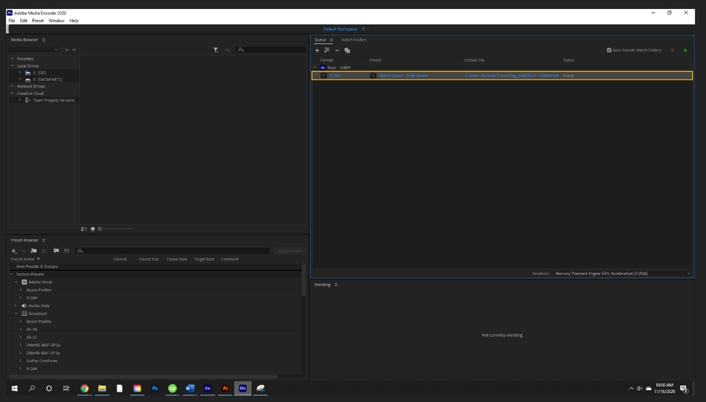The width and height of the screenshot is (706, 402).
Task: Toggle Auto-Encode Watch Folders checkbox
Action: (x=609, y=50)
